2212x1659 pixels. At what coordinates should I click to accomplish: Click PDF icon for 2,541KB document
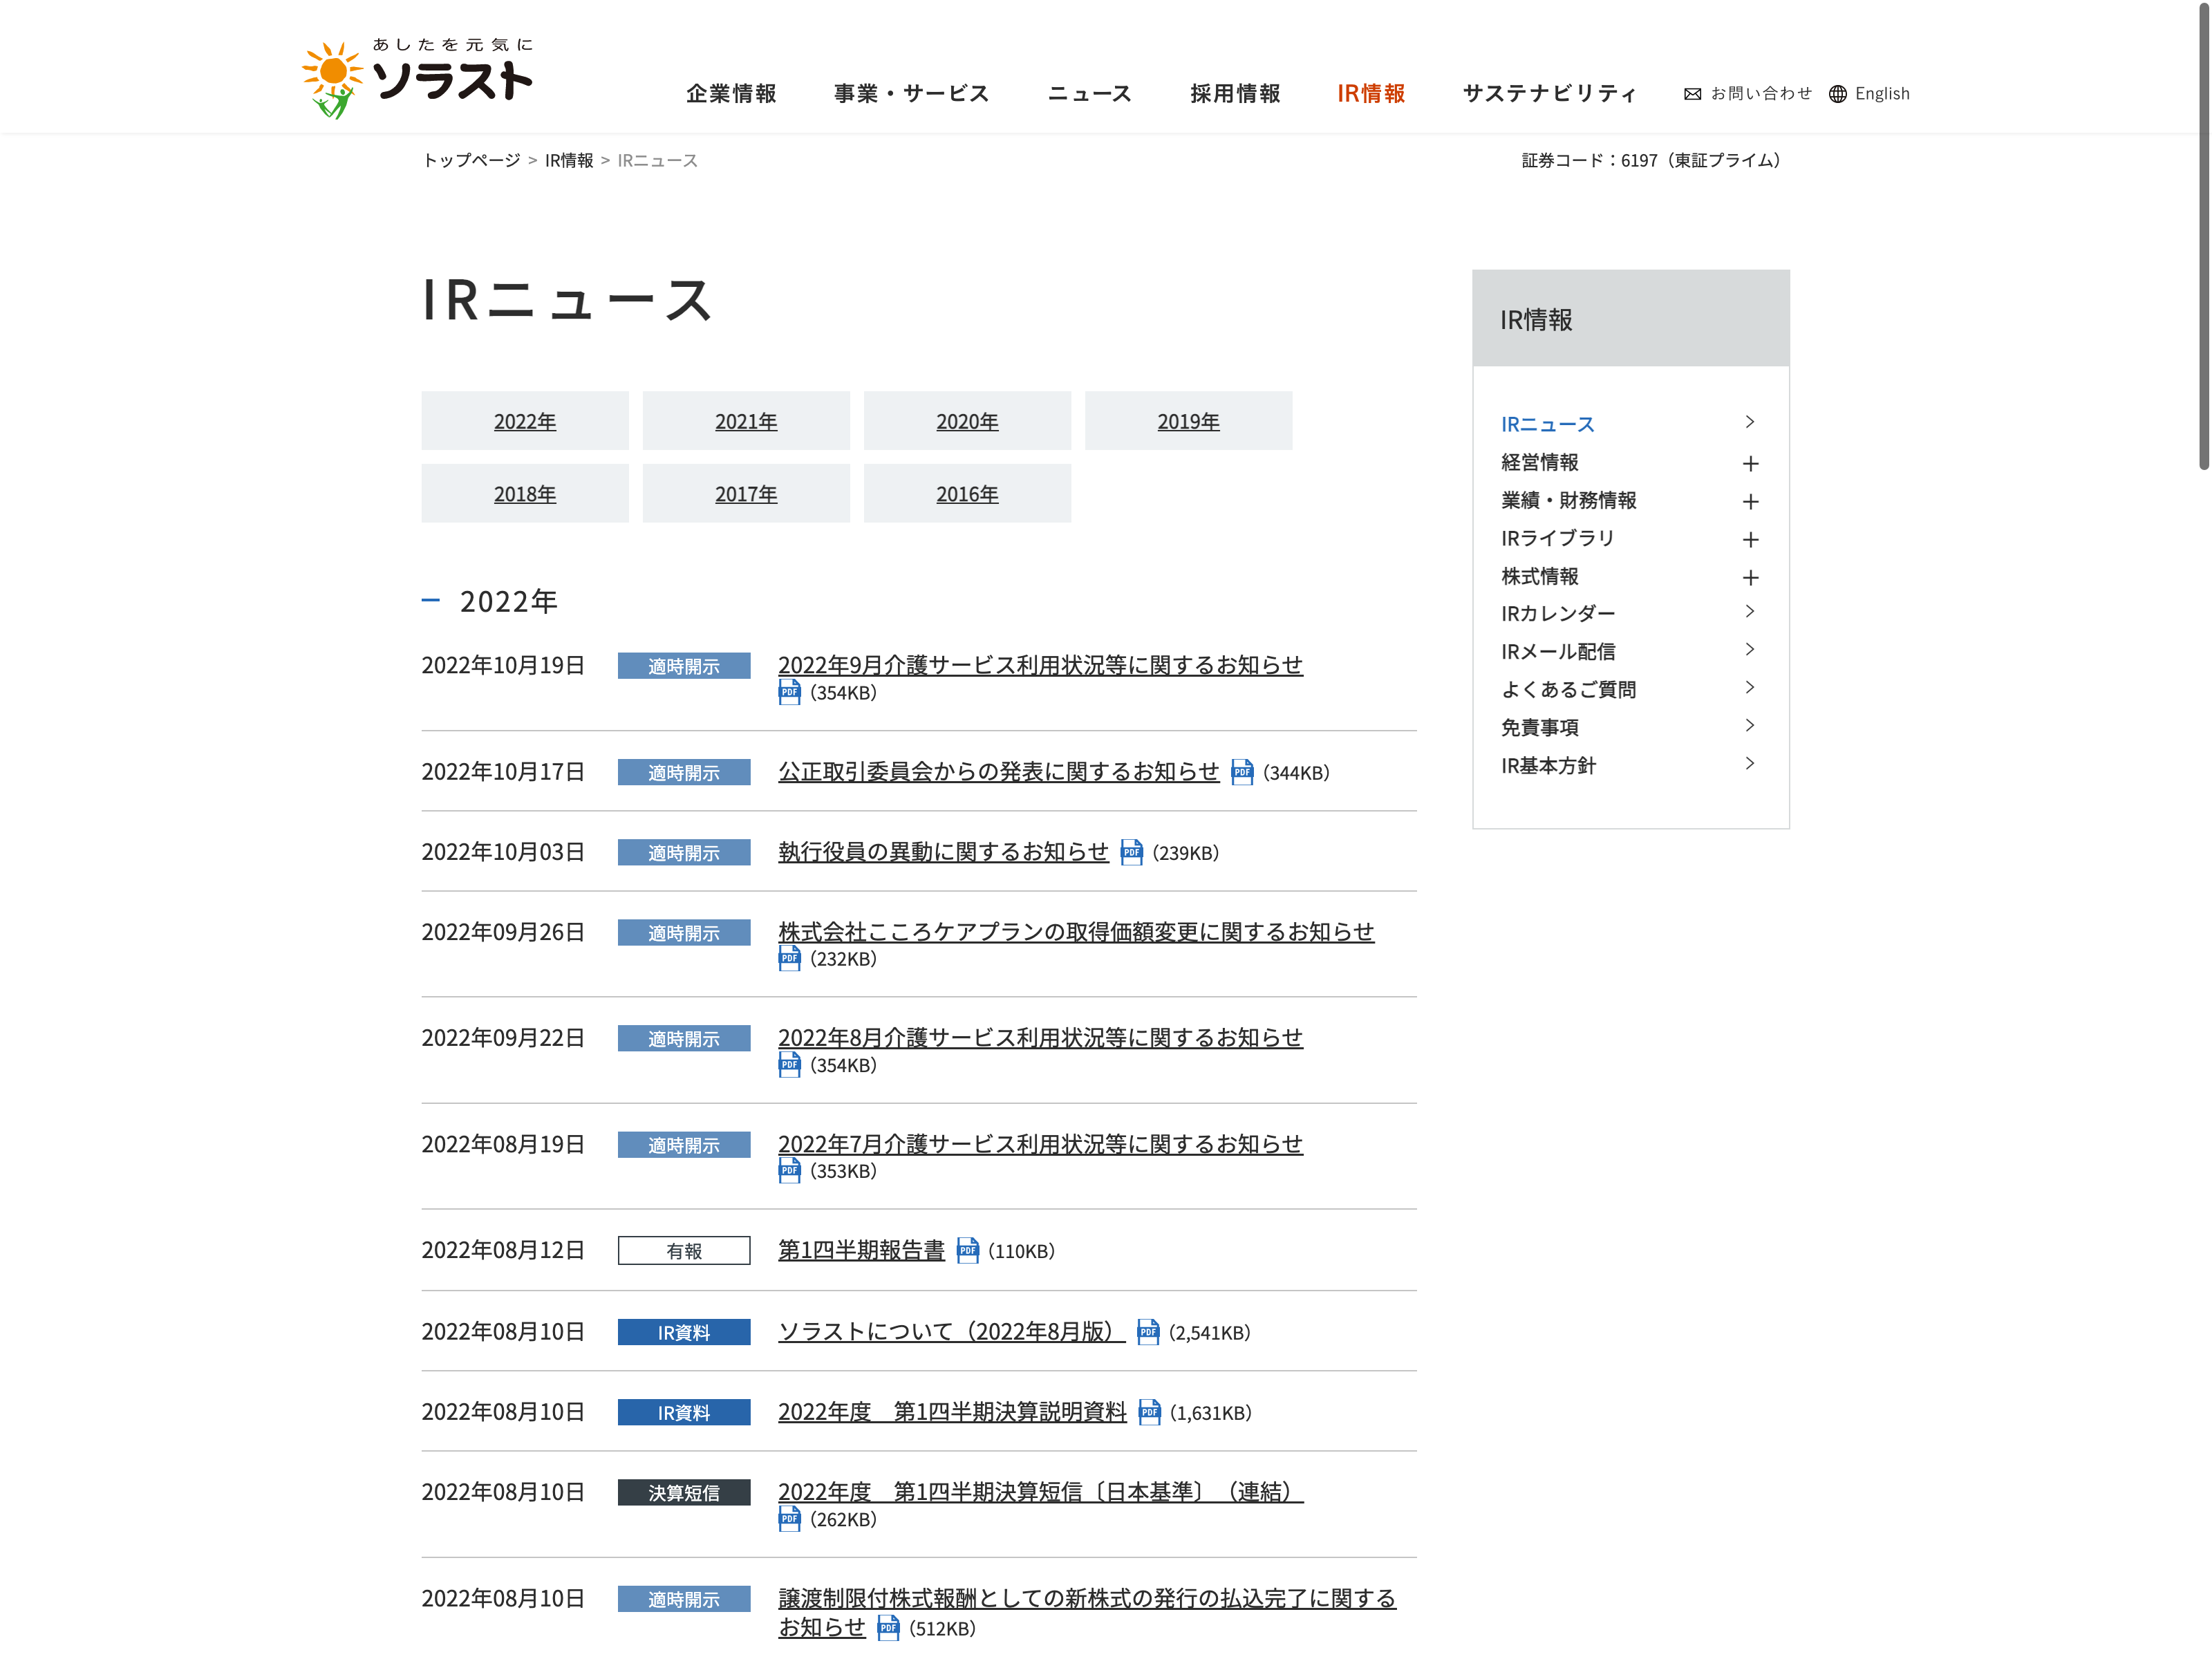point(1148,1332)
